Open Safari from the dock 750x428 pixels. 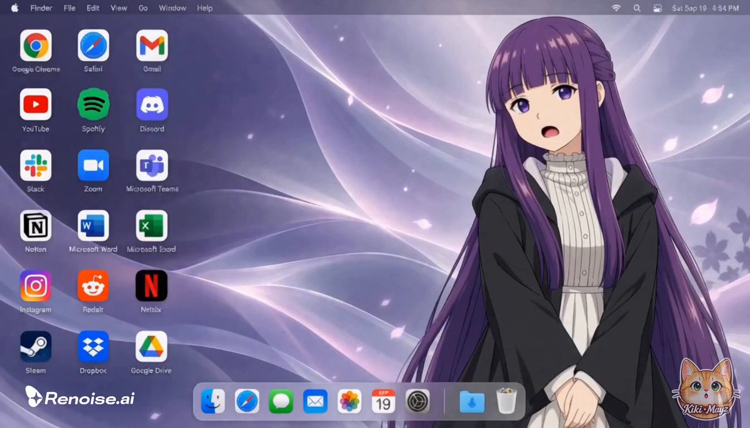[247, 401]
